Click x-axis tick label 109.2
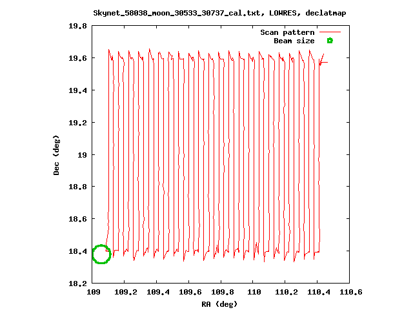 126,292
